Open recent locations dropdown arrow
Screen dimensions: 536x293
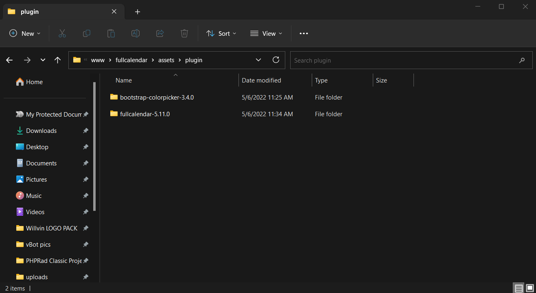pyautogui.click(x=43, y=60)
